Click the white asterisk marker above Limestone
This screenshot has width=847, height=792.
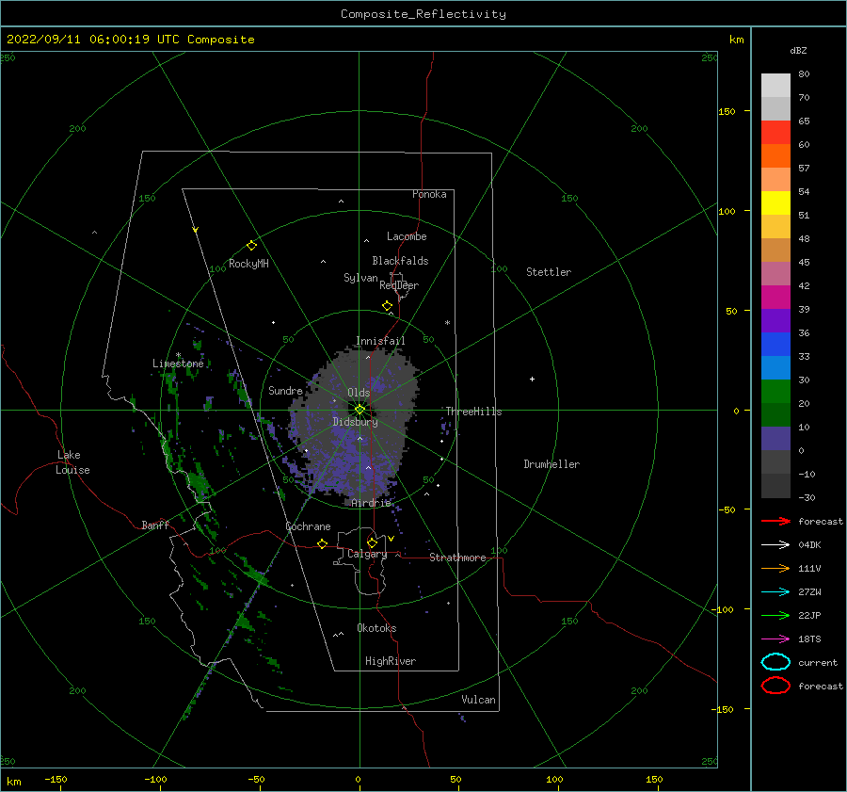click(x=178, y=355)
